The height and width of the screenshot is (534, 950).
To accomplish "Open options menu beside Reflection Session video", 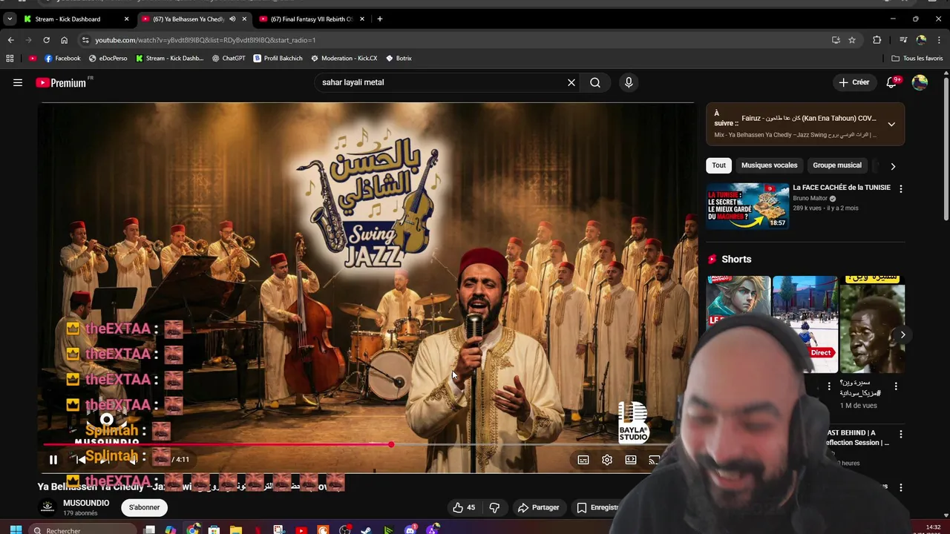I will click(900, 434).
